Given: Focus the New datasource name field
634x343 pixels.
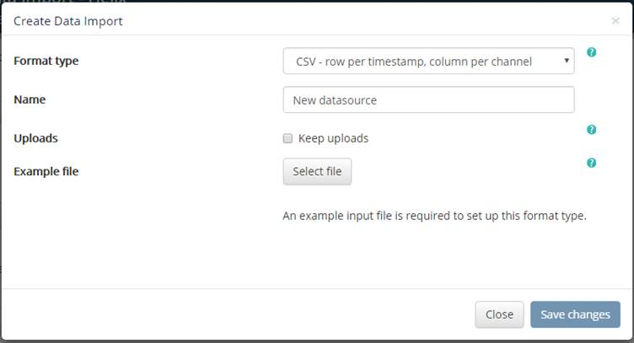Looking at the screenshot, I should point(428,99).
